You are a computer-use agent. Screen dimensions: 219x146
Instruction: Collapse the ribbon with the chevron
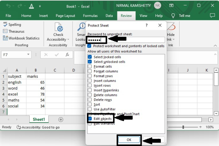coord(215,46)
